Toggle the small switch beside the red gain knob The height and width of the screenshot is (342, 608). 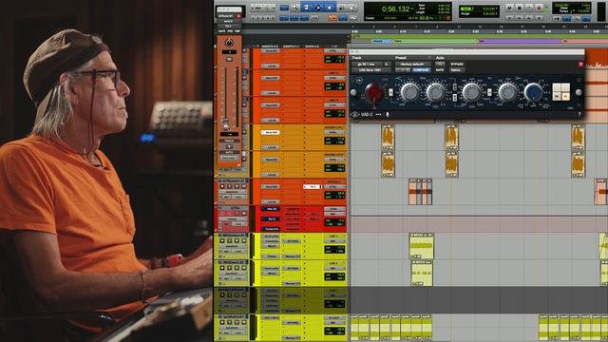pos(390,92)
